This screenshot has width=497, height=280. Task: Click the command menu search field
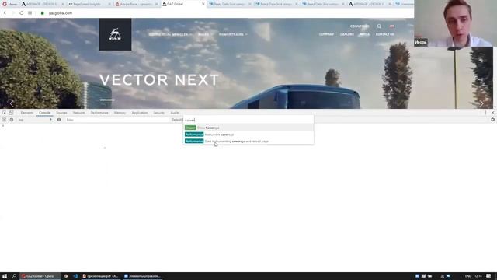pos(248,120)
